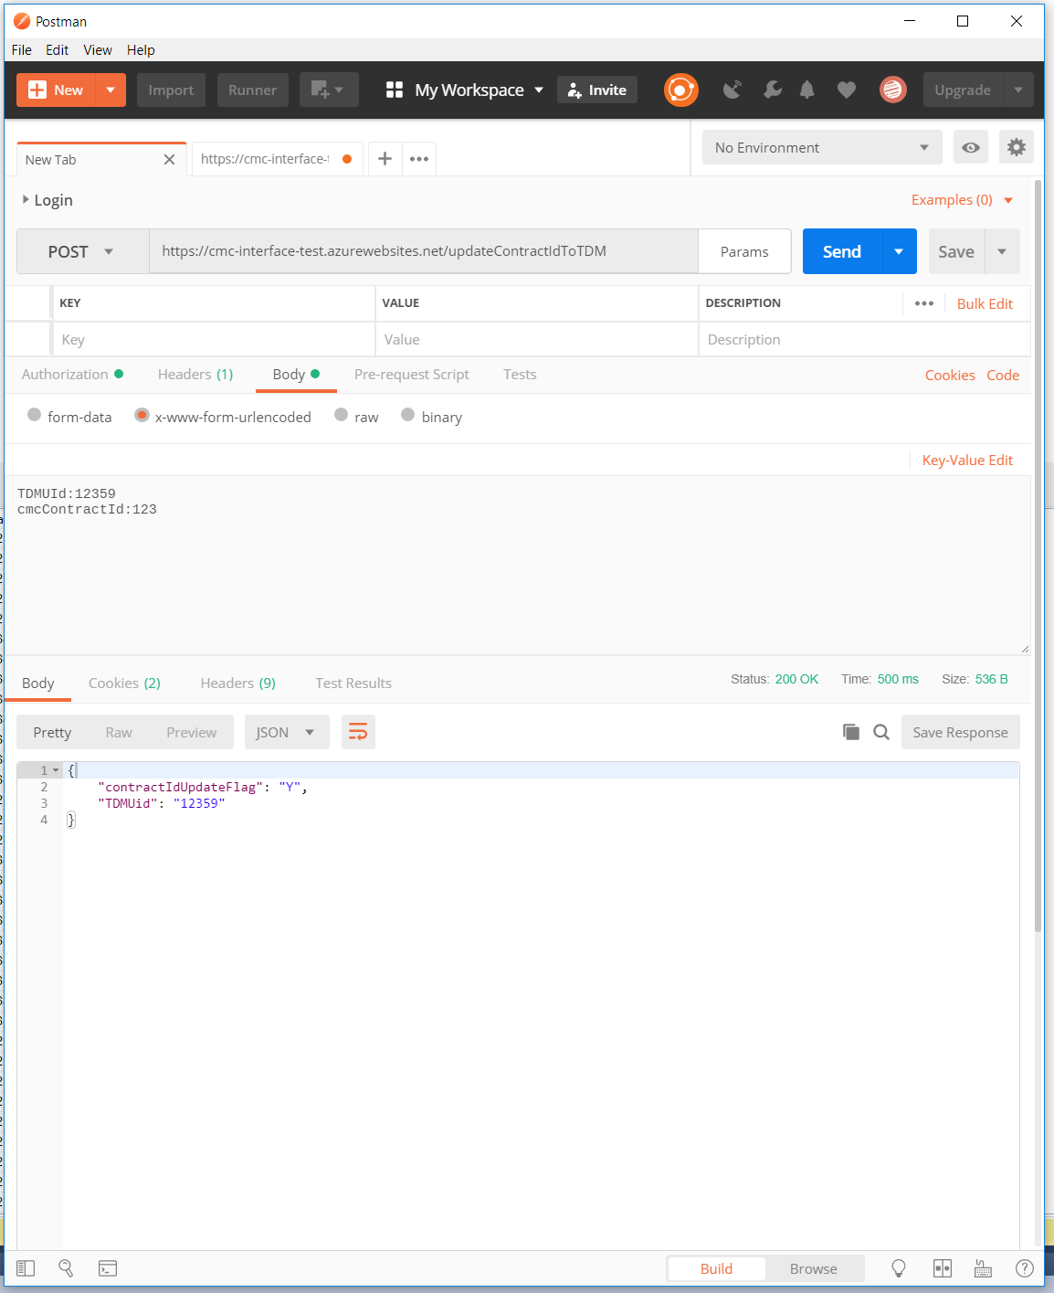Viewport: 1054px width, 1293px height.
Task: Expand the No Environment selector
Action: tap(821, 147)
